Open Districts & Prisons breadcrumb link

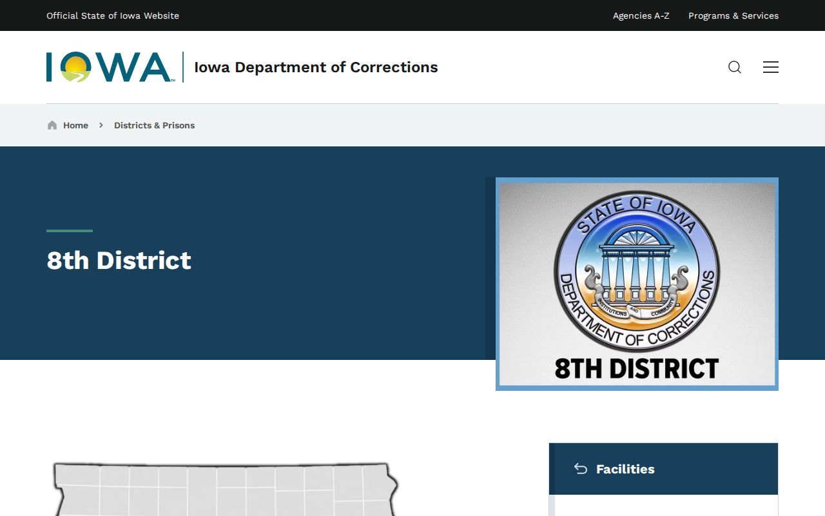click(x=154, y=125)
